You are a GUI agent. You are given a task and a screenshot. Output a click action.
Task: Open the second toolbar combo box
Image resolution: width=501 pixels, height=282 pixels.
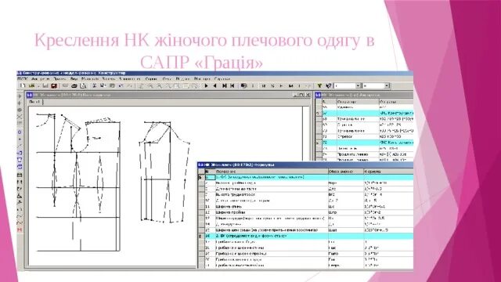click(376, 85)
